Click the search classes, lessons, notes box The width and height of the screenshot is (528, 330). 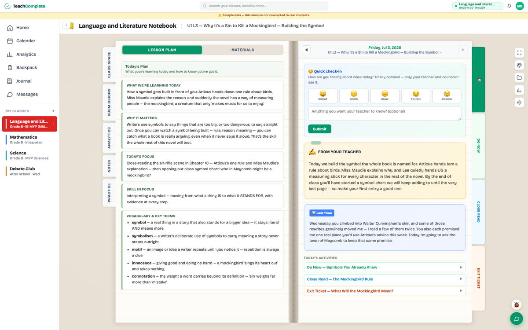[264, 6]
